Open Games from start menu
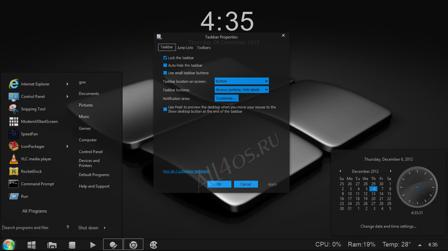 (85, 128)
